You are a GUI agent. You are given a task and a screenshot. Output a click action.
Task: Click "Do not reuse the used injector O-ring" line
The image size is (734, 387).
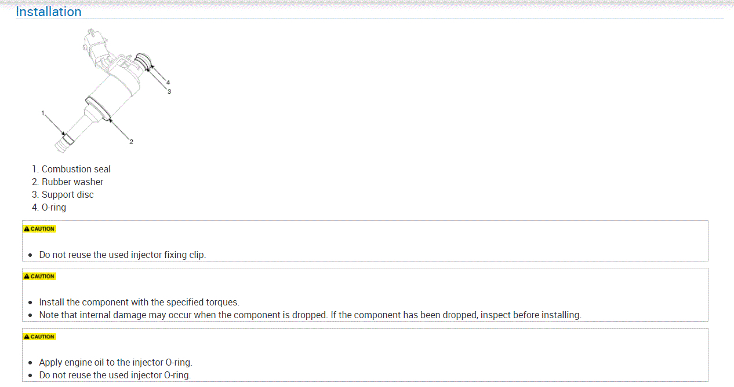click(x=115, y=375)
